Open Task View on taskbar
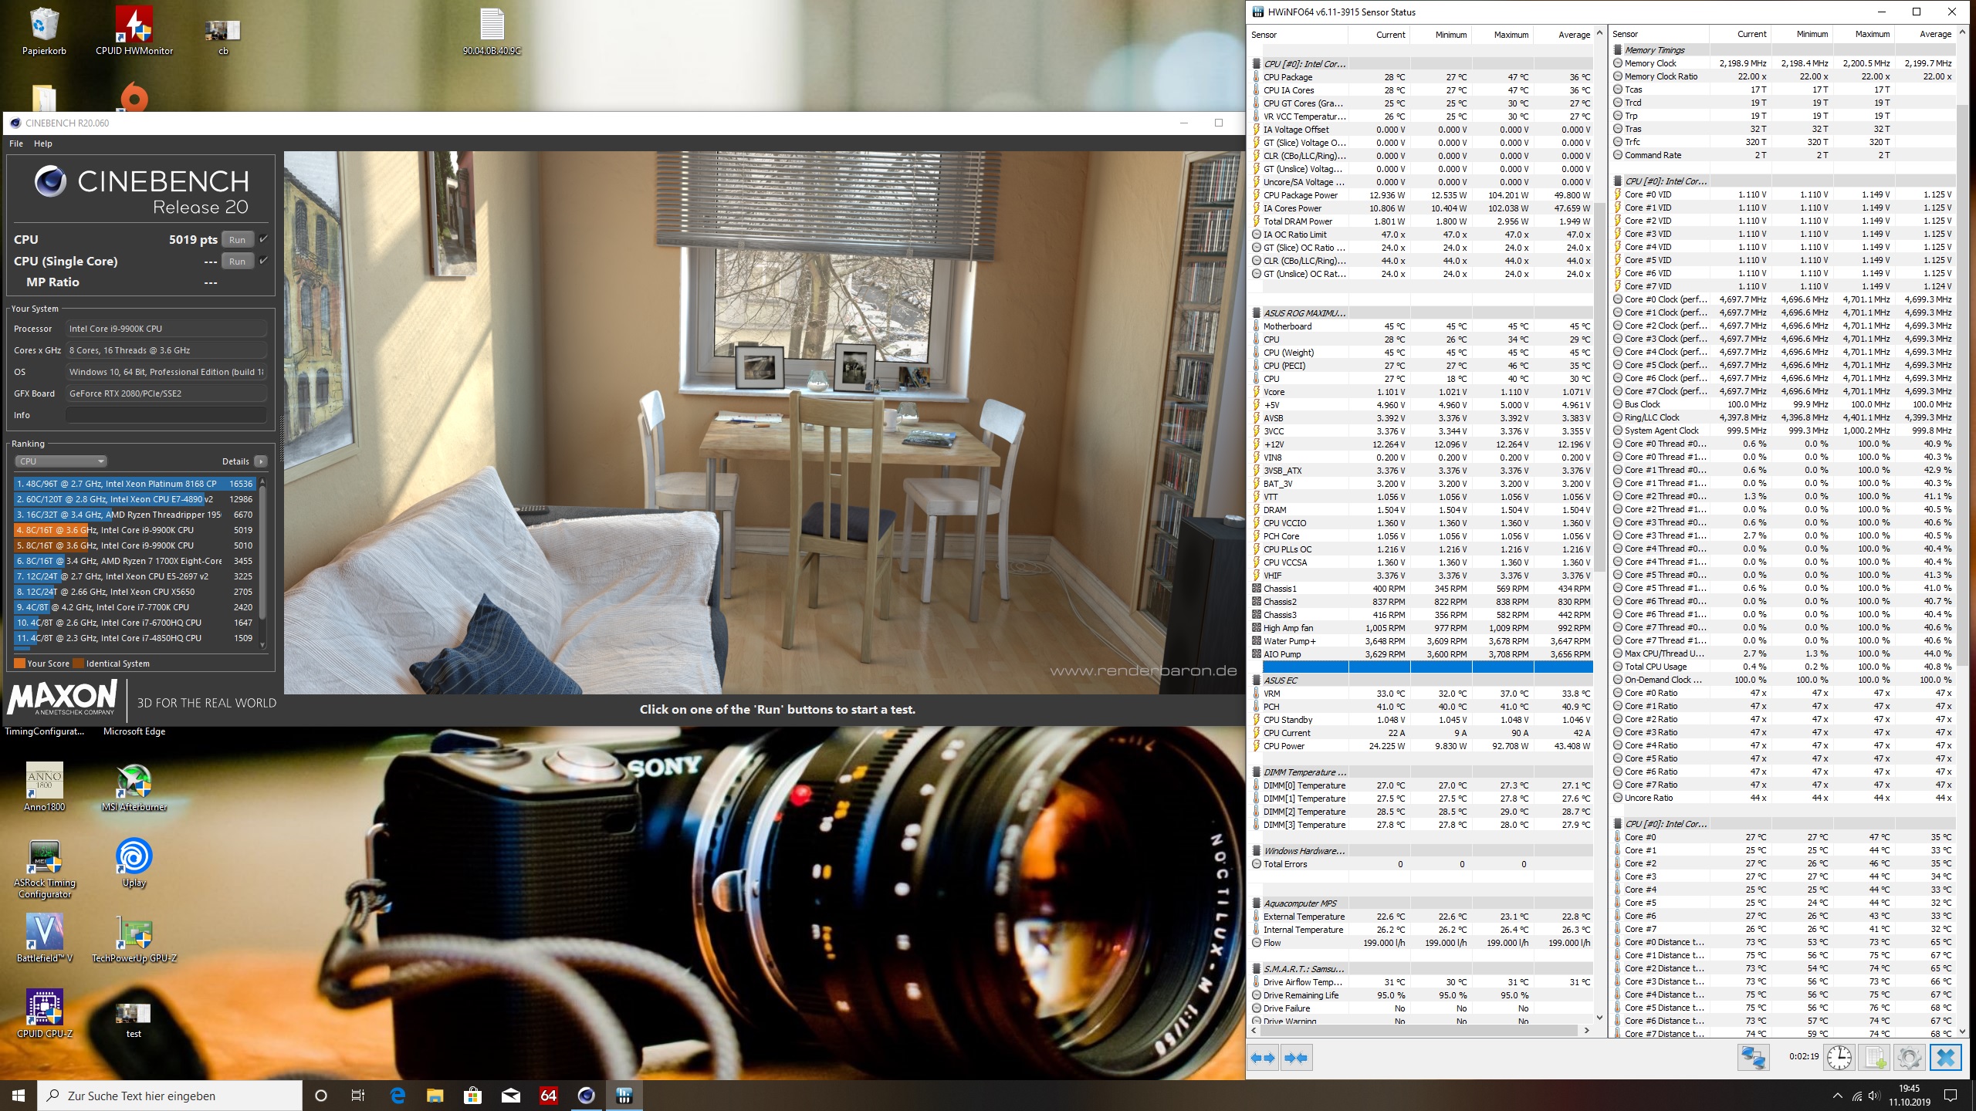 tap(357, 1096)
